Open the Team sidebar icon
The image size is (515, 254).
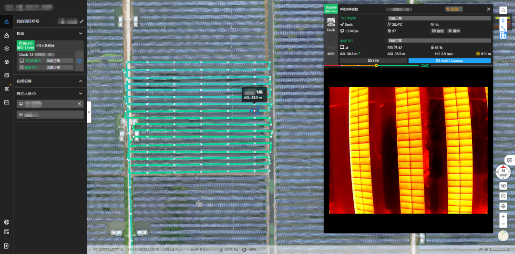coord(7,21)
